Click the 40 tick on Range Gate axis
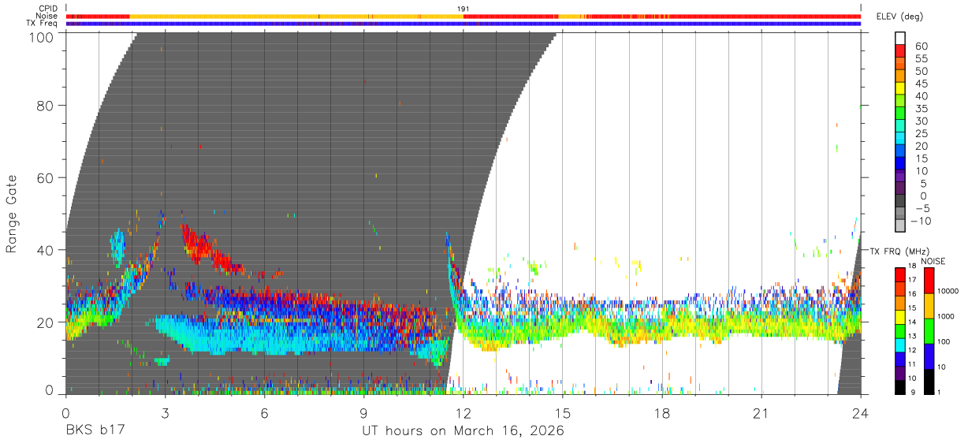968x447 pixels. [47, 250]
